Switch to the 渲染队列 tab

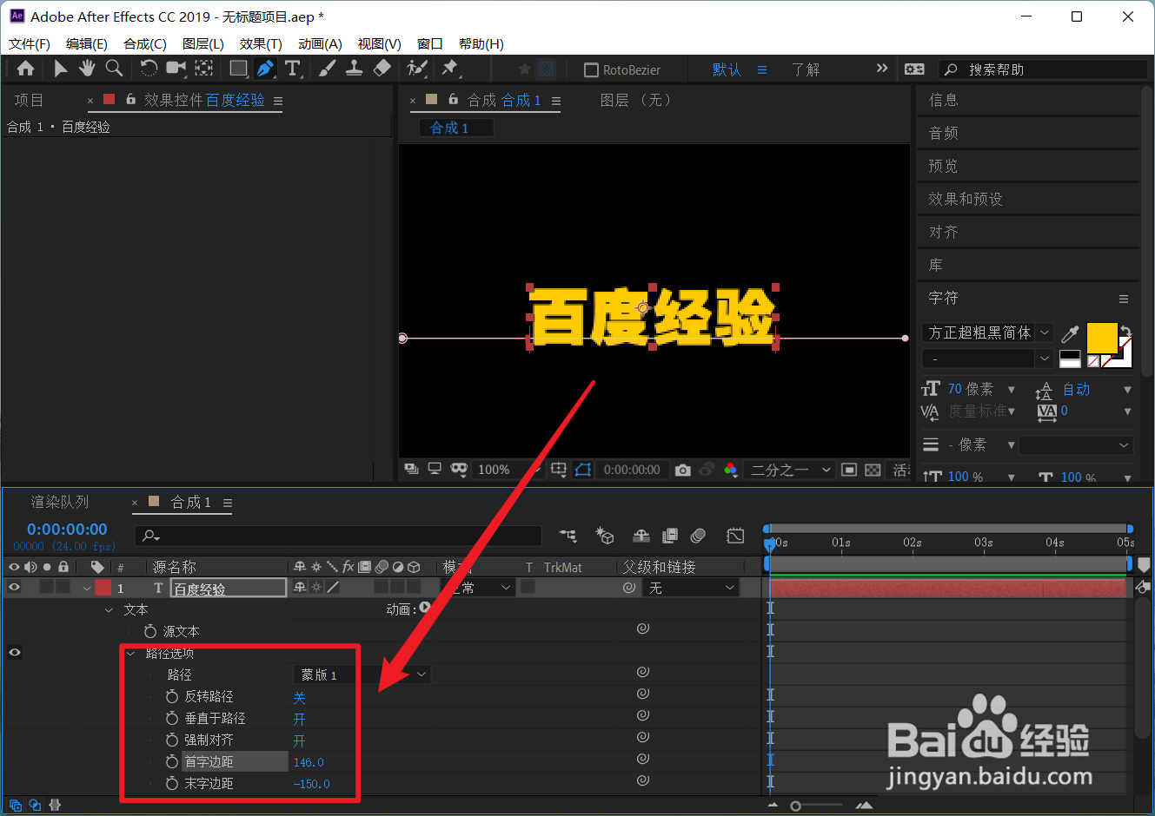click(60, 503)
